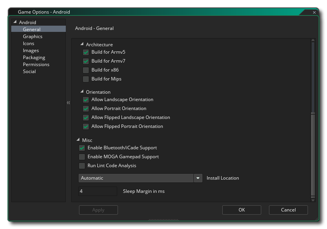Collapse the Orientation section
Image resolution: width=327 pixels, height=229 pixels.
point(82,92)
